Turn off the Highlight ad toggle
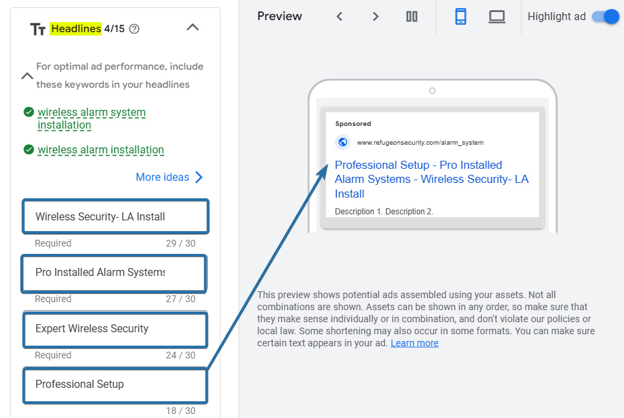Image resolution: width=624 pixels, height=418 pixels. (x=605, y=17)
